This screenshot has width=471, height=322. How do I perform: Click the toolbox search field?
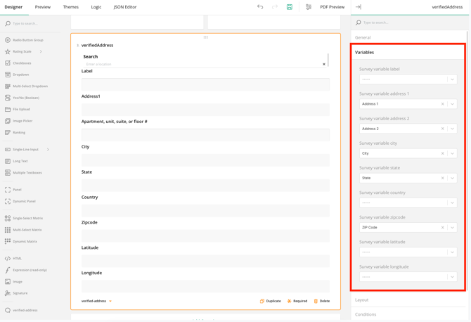(32, 23)
